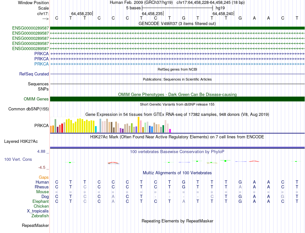Image resolution: width=305 pixels, height=233 pixels.
Task: Click the cyan bar in GTEx chart
Action: pyautogui.click(x=96, y=129)
